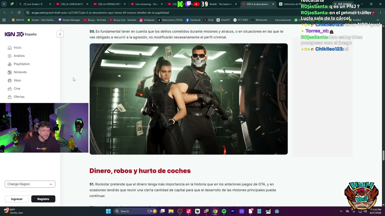Open the Buuoy - YouTube bookmark

(x=95, y=20)
